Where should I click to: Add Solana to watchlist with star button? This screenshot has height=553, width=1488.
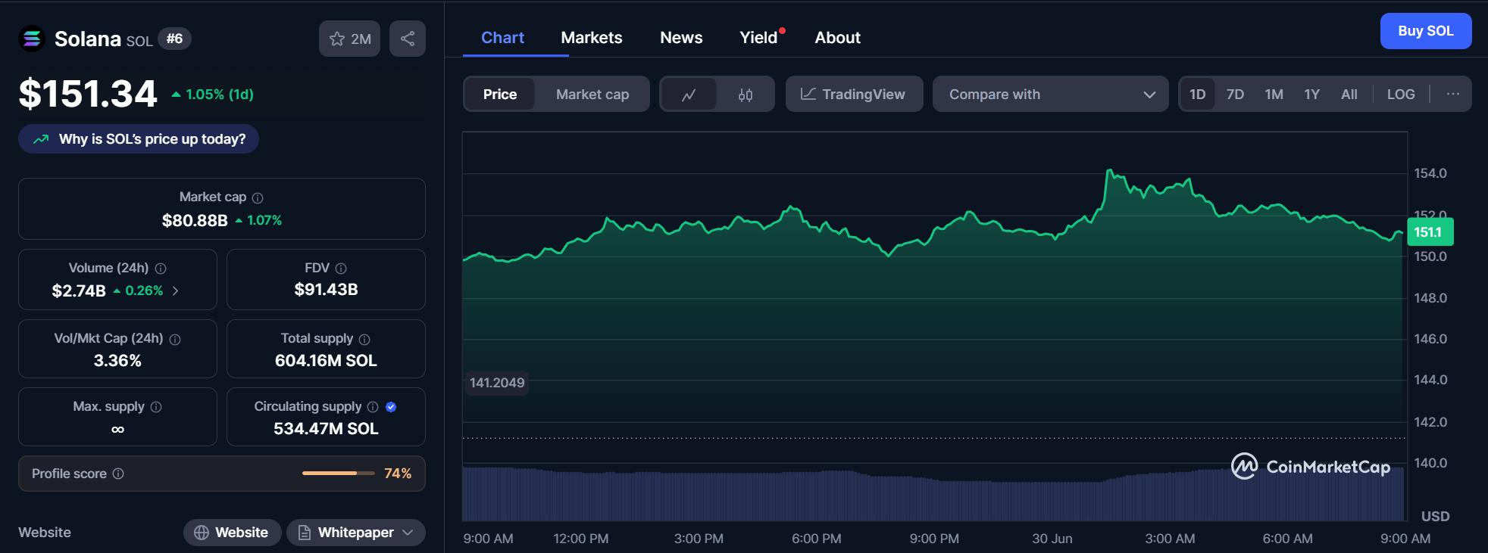pos(349,39)
